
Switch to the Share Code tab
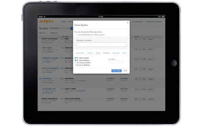coord(116,53)
